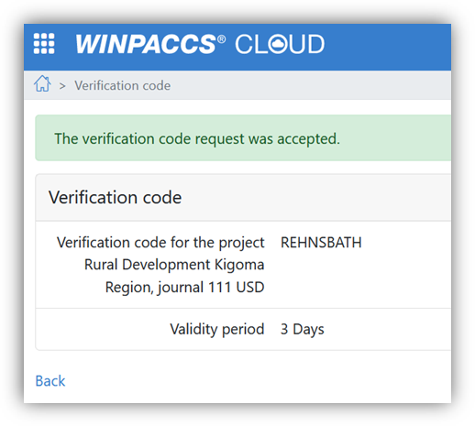Click the home icon in breadcrumb
475x426 pixels.
(42, 84)
